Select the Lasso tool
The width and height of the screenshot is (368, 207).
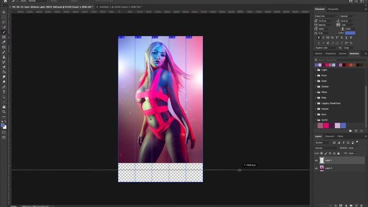click(4, 22)
